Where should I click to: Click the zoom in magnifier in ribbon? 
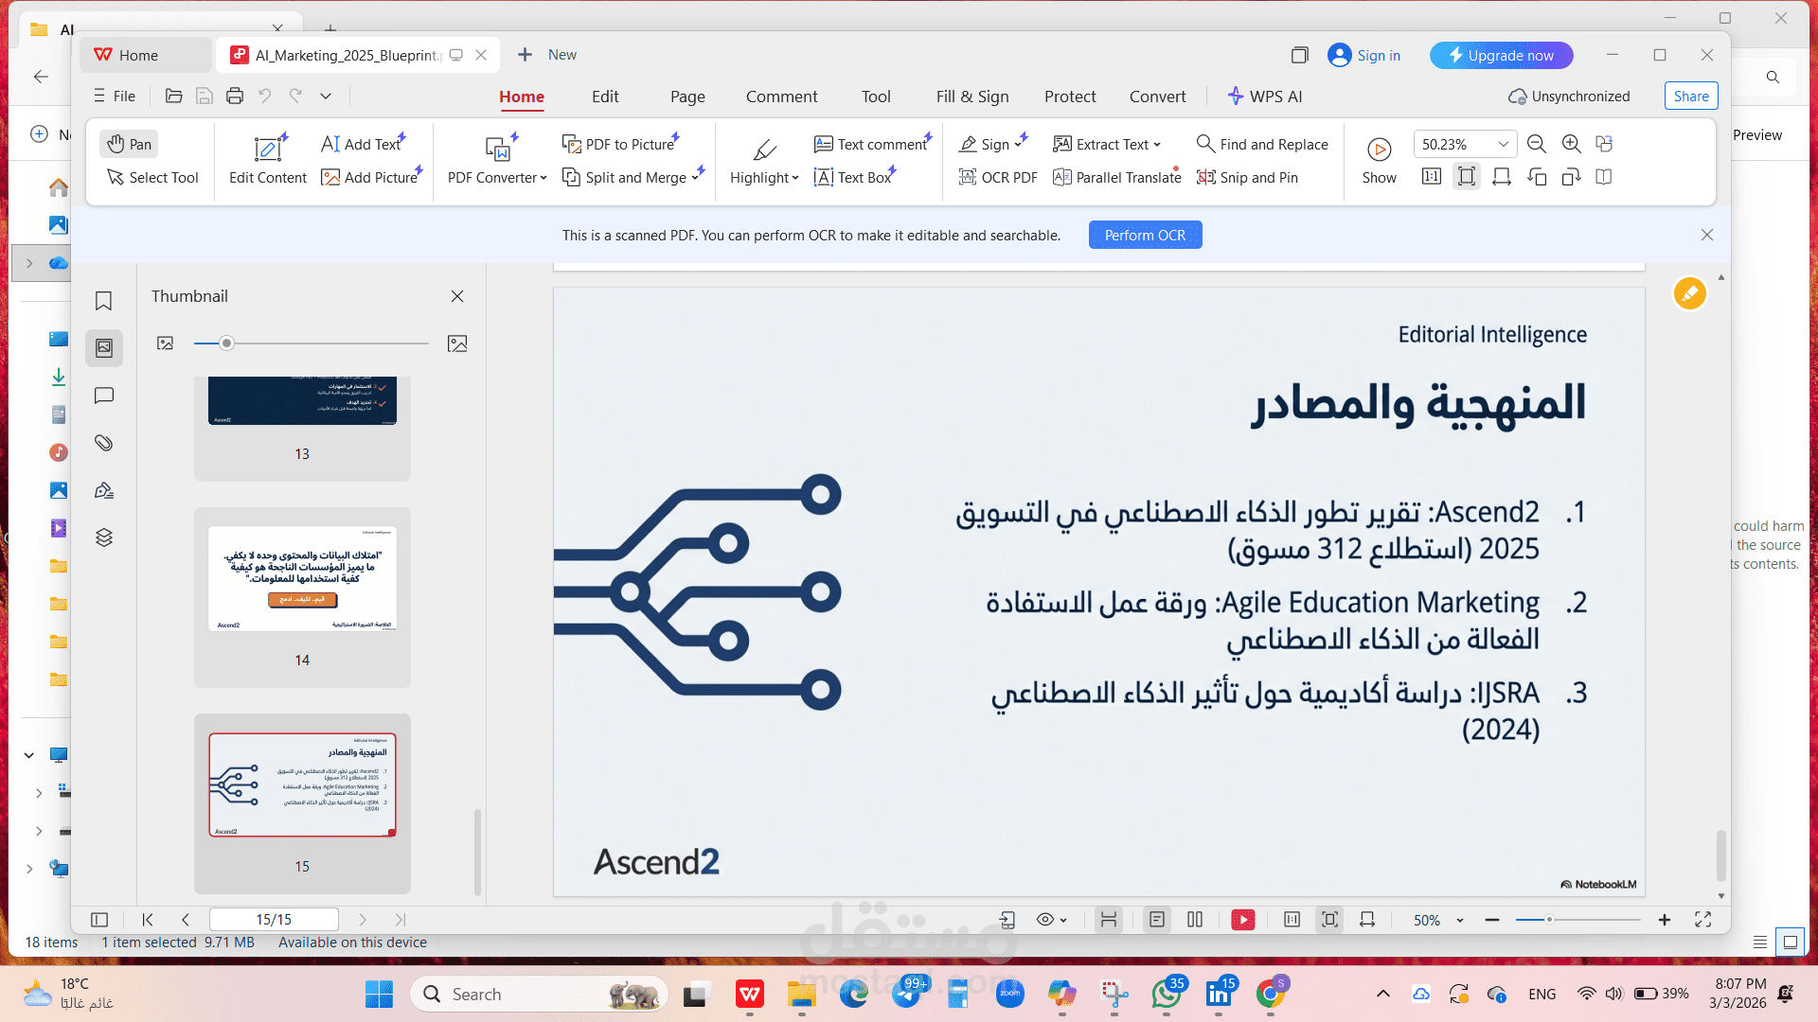click(x=1571, y=144)
